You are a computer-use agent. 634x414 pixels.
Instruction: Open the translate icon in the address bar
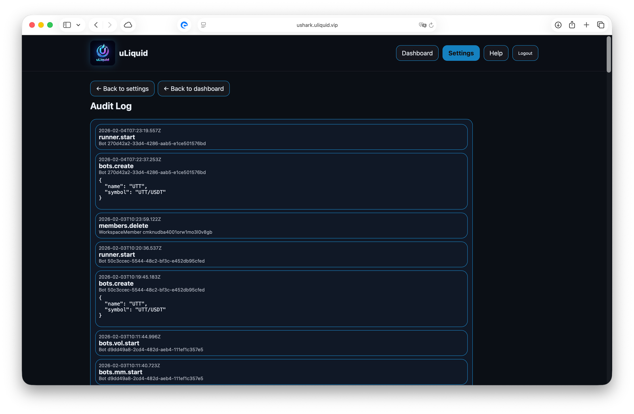coord(422,25)
